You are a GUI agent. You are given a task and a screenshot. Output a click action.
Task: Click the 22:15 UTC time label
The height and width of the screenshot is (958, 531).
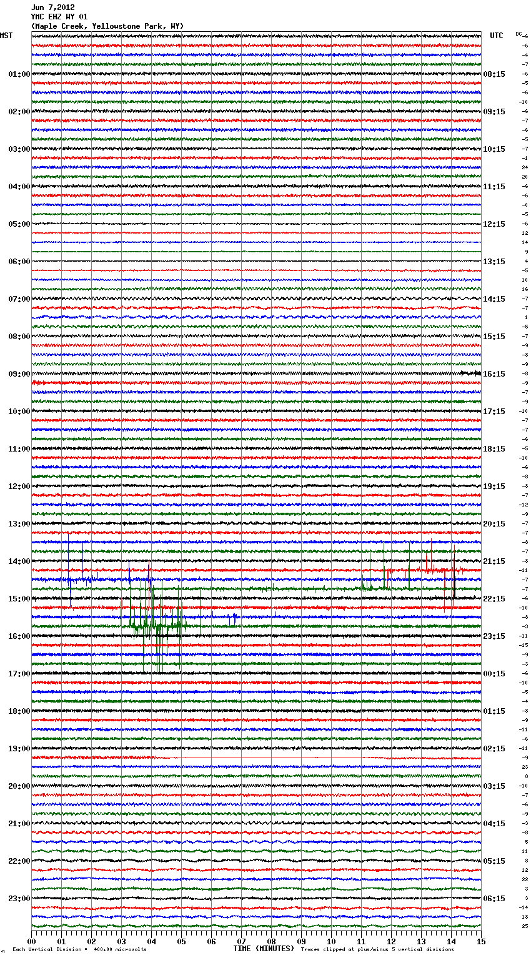494,599
